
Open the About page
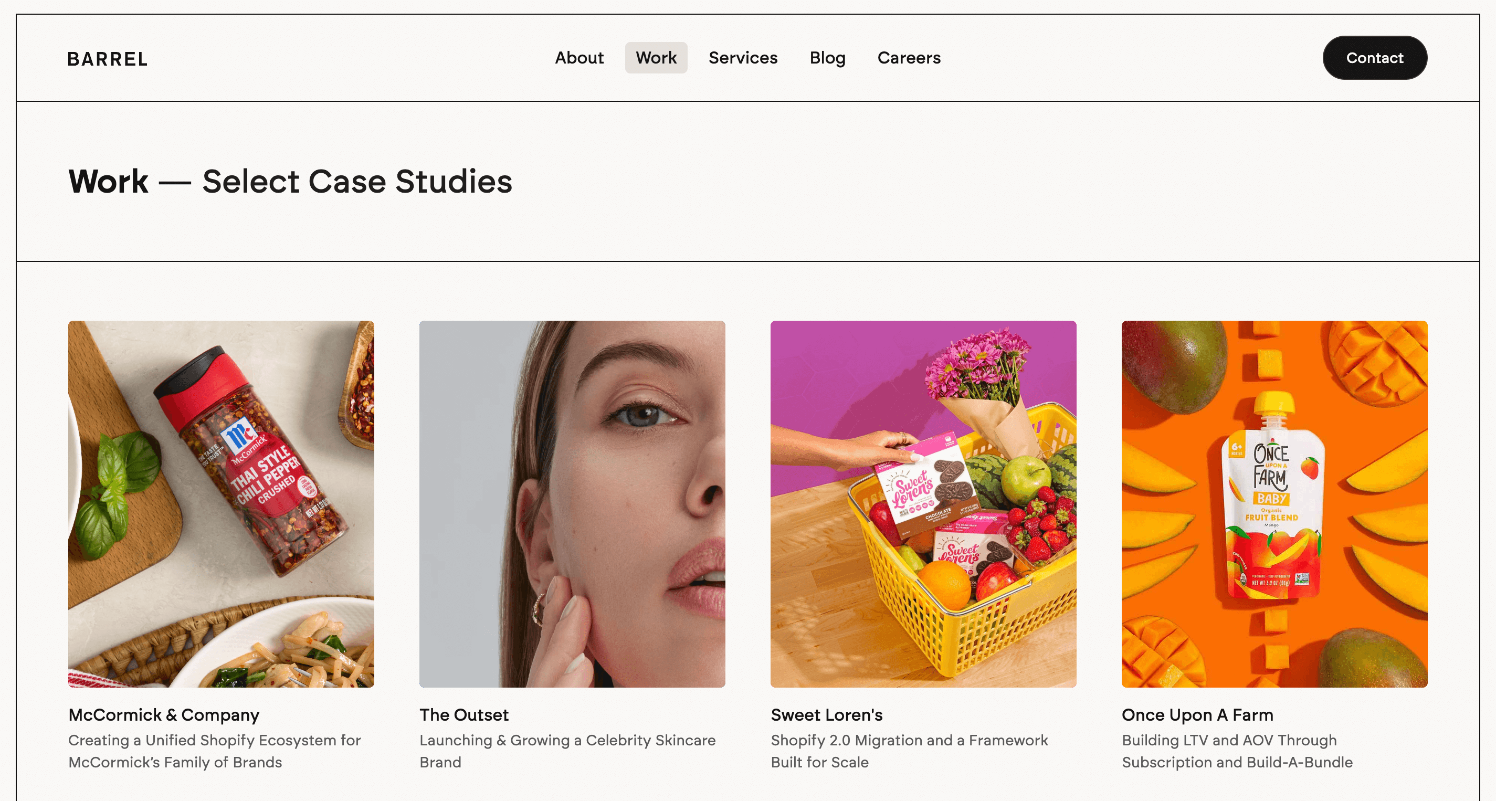click(x=579, y=58)
